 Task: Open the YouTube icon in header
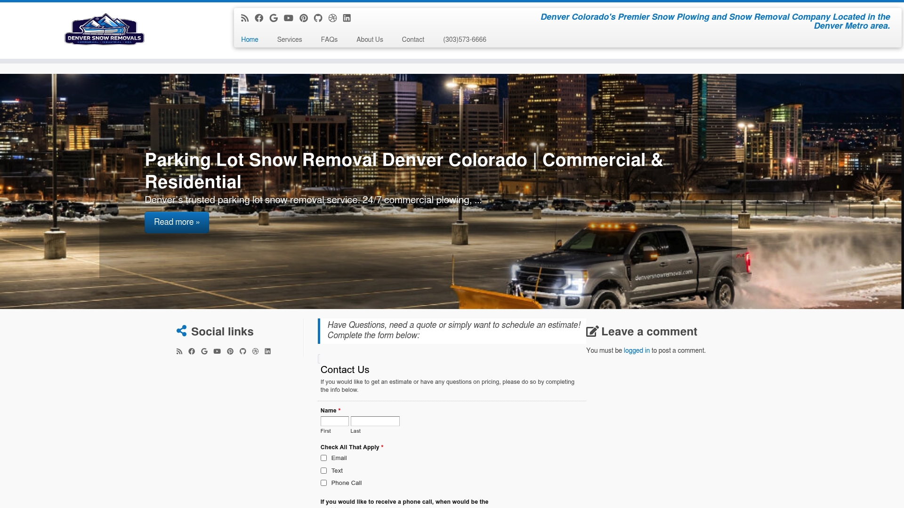click(x=289, y=18)
